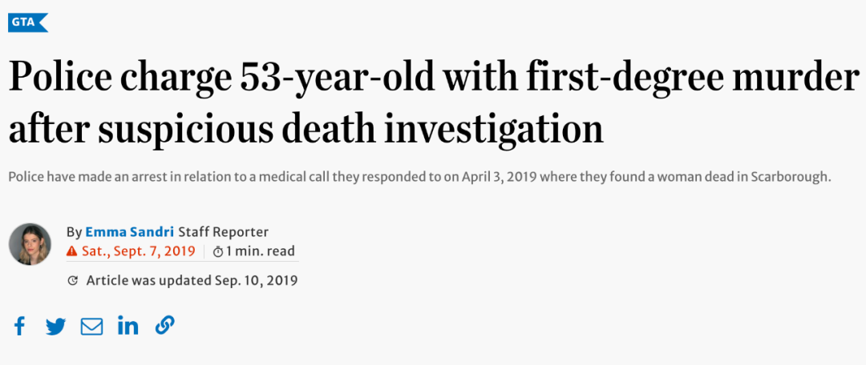Click the author's profile photo
This screenshot has width=866, height=365.
click(x=30, y=243)
